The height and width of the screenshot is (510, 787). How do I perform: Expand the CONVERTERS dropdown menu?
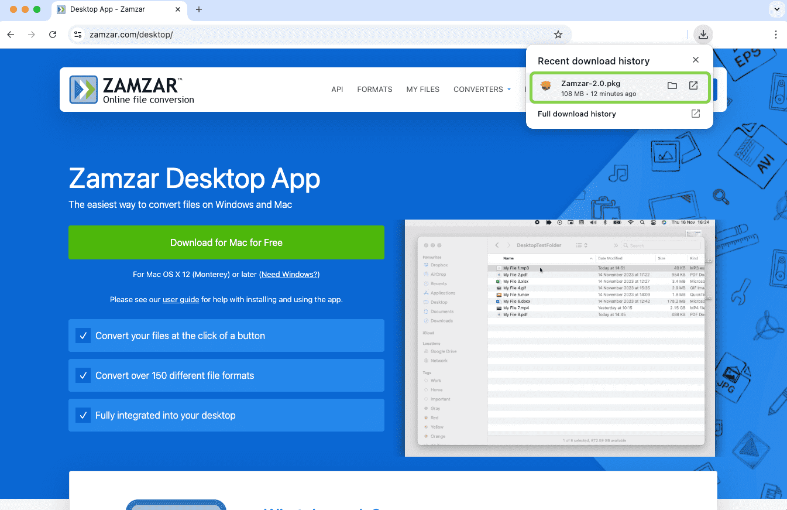(x=482, y=89)
